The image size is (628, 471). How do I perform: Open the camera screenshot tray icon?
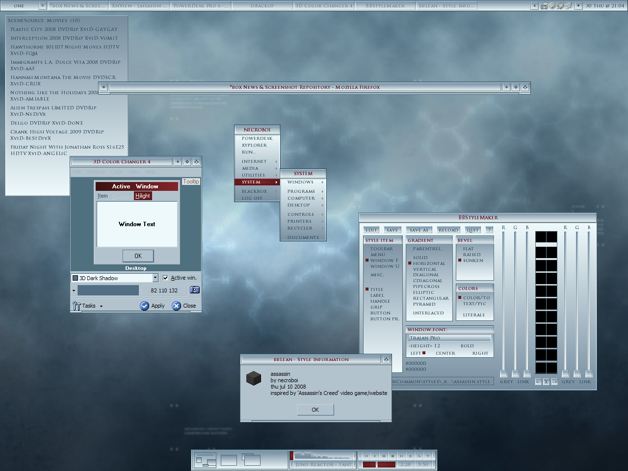tap(544, 6)
